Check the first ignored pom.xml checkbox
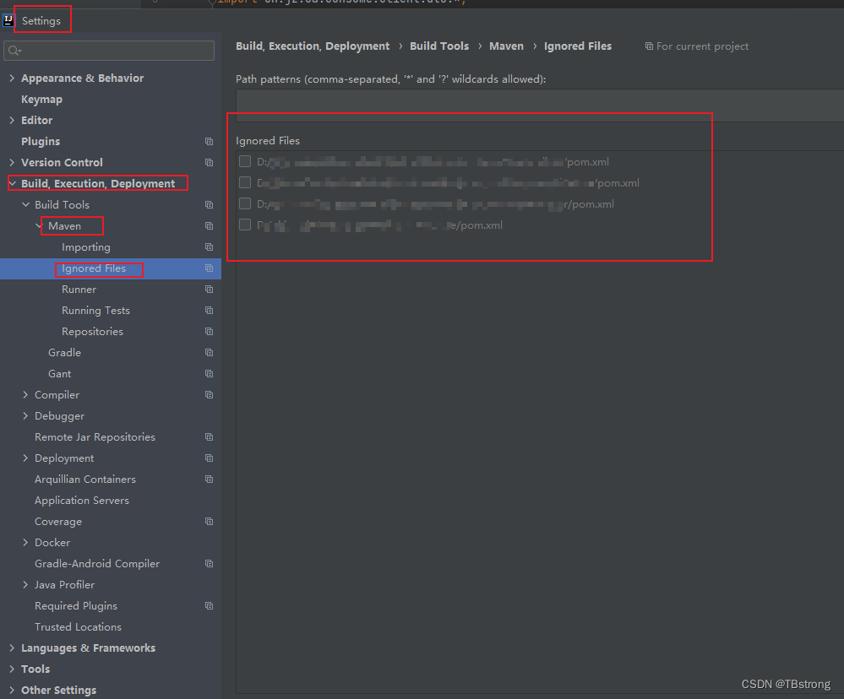844x699 pixels. pyautogui.click(x=245, y=161)
